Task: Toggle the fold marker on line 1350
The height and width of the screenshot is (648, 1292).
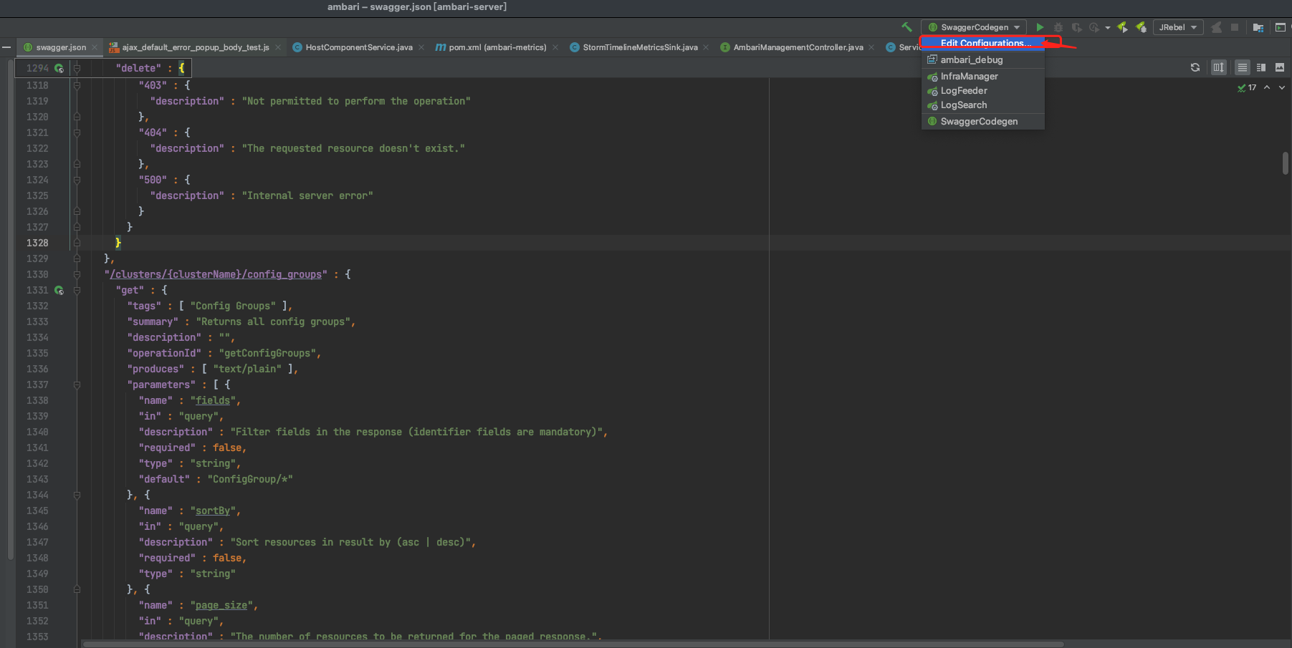Action: (77, 589)
